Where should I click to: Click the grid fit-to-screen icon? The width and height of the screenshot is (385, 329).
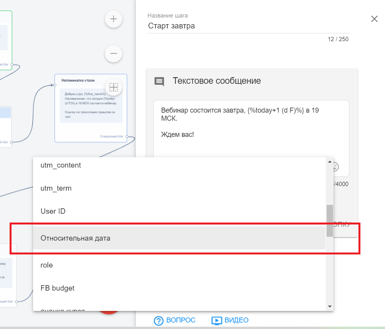tap(113, 87)
